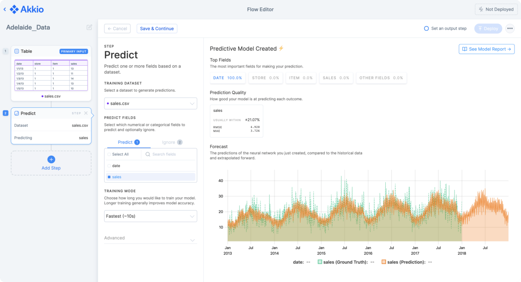Remove the Predict step with the X
The image size is (521, 282).
tap(86, 113)
